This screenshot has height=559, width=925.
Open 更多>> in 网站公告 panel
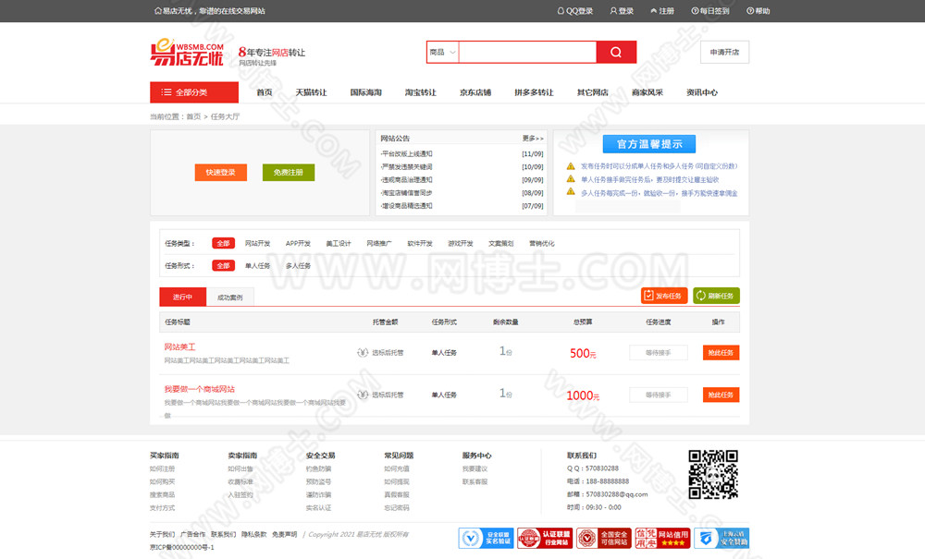click(x=533, y=139)
